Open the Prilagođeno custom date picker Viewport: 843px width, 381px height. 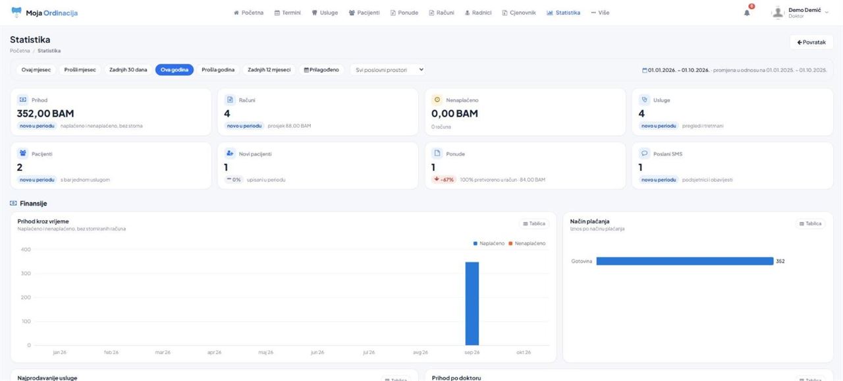click(321, 69)
